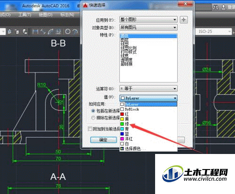
Task: Open the partially visible 格式(O) menu
Action: (x=5, y=15)
